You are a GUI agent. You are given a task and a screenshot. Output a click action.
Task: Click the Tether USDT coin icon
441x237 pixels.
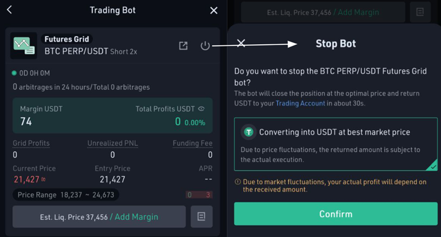(x=249, y=132)
